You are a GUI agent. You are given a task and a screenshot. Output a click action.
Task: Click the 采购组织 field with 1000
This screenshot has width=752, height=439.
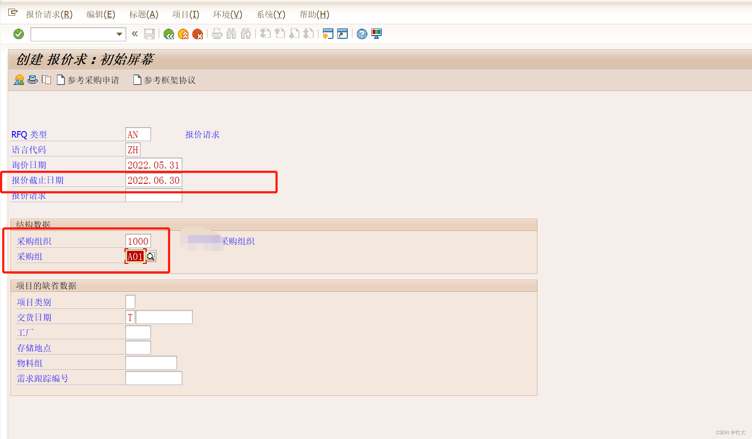(x=138, y=241)
